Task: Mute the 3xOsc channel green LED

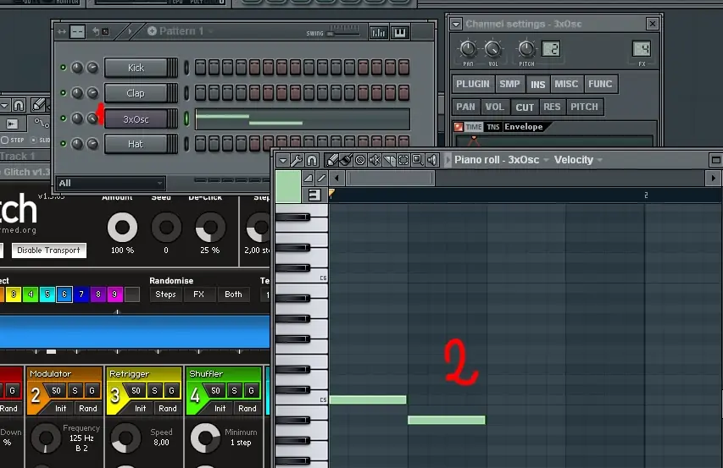Action: 64,118
